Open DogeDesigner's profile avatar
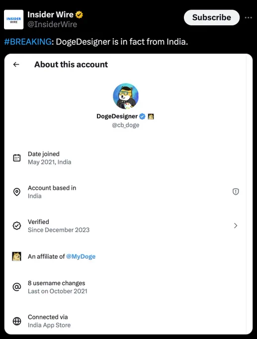This screenshot has height=339, width=257. pyautogui.click(x=126, y=96)
